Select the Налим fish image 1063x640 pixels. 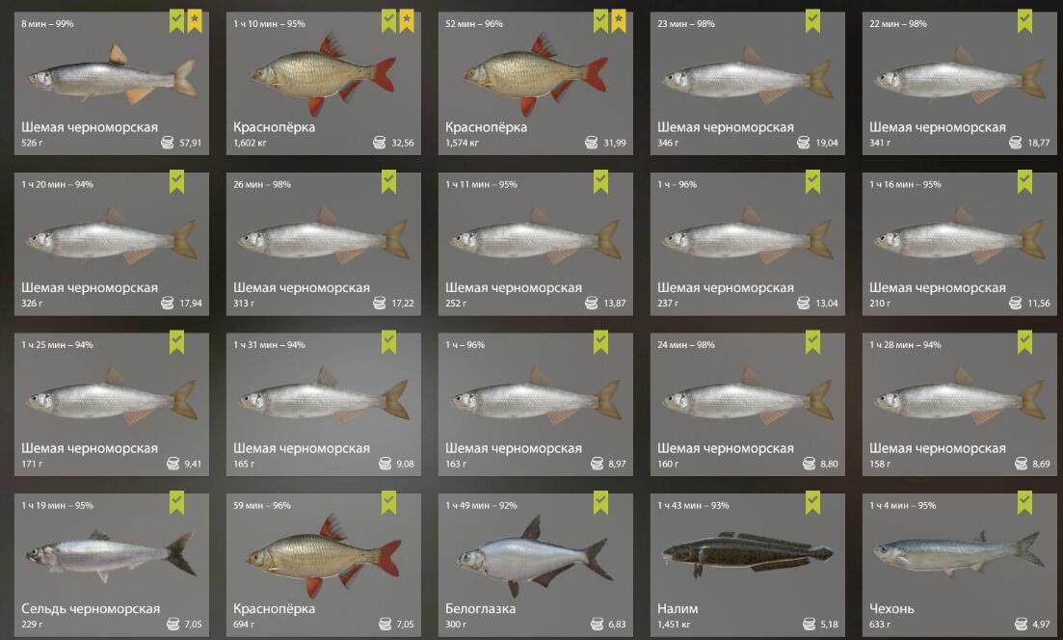point(747,553)
